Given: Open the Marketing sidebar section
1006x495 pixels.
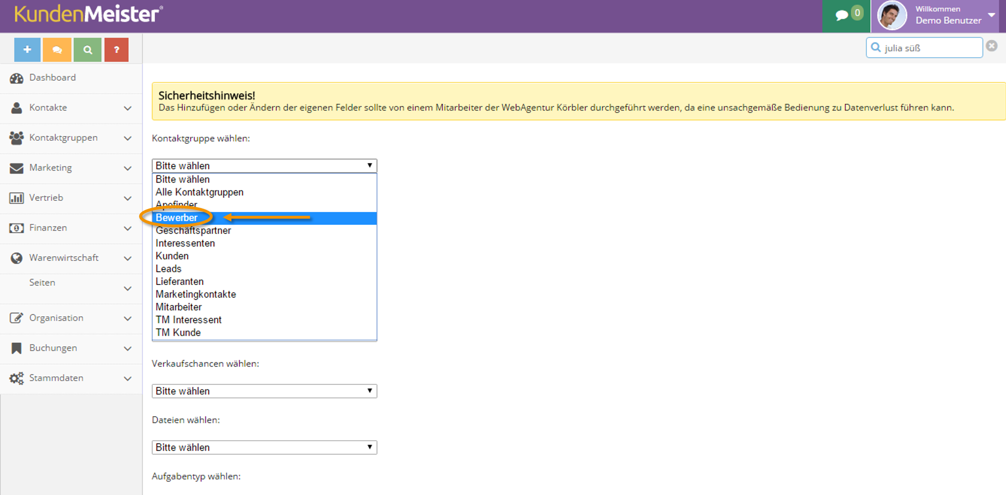Looking at the screenshot, I should click(71, 168).
